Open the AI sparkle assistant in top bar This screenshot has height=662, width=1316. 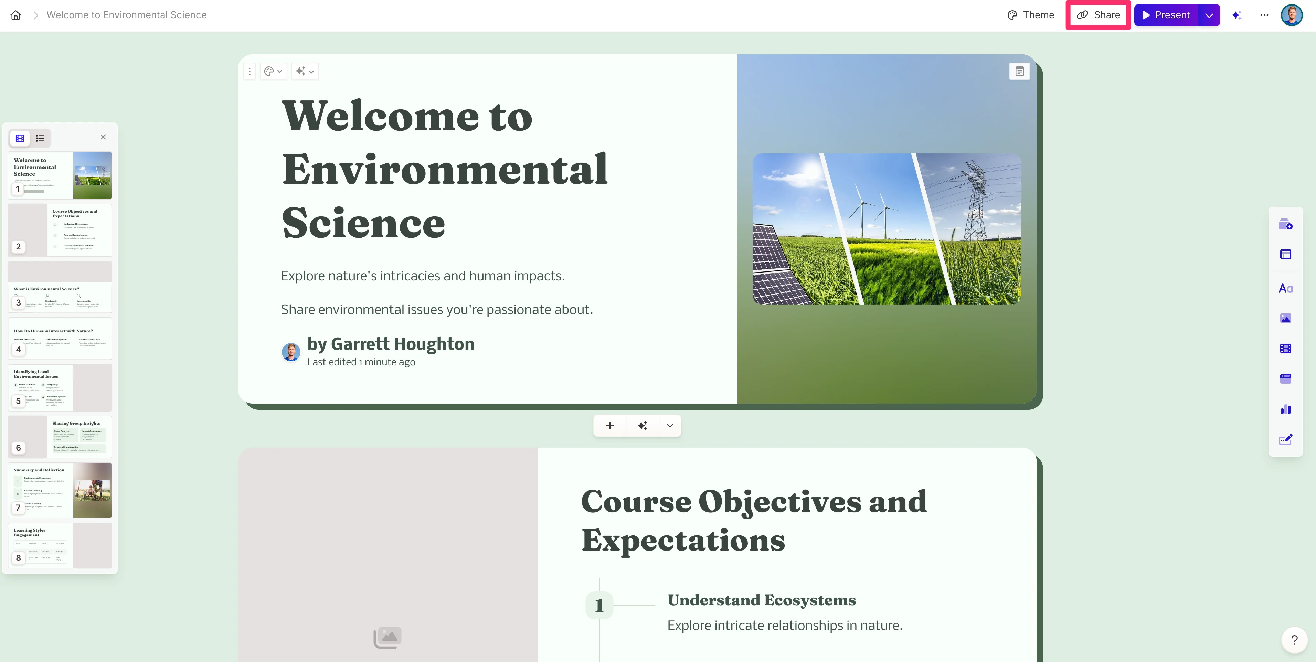[x=1236, y=15]
